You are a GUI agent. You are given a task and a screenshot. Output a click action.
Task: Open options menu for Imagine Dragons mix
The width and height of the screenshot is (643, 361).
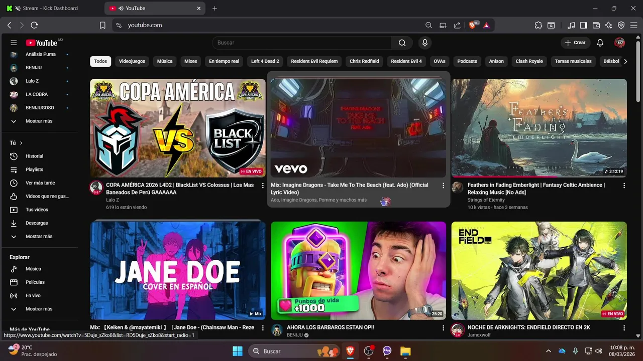click(x=443, y=186)
